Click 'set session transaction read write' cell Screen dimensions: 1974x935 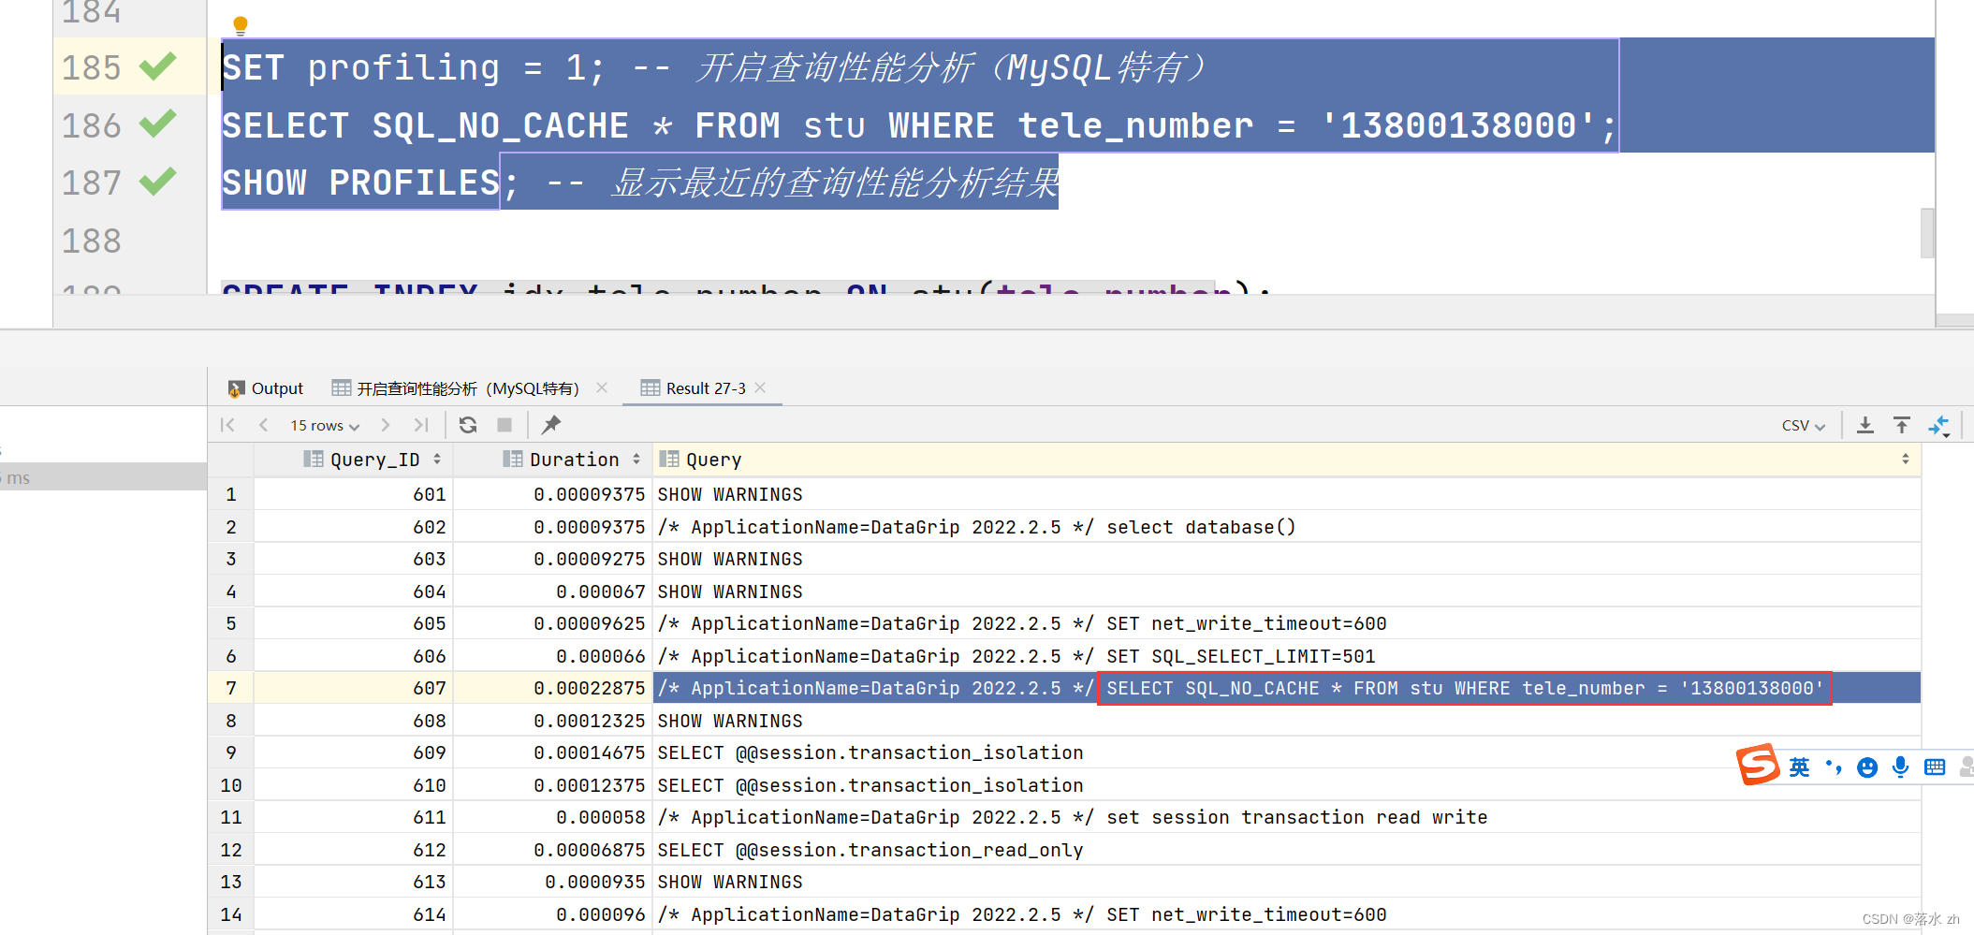(x=1286, y=817)
